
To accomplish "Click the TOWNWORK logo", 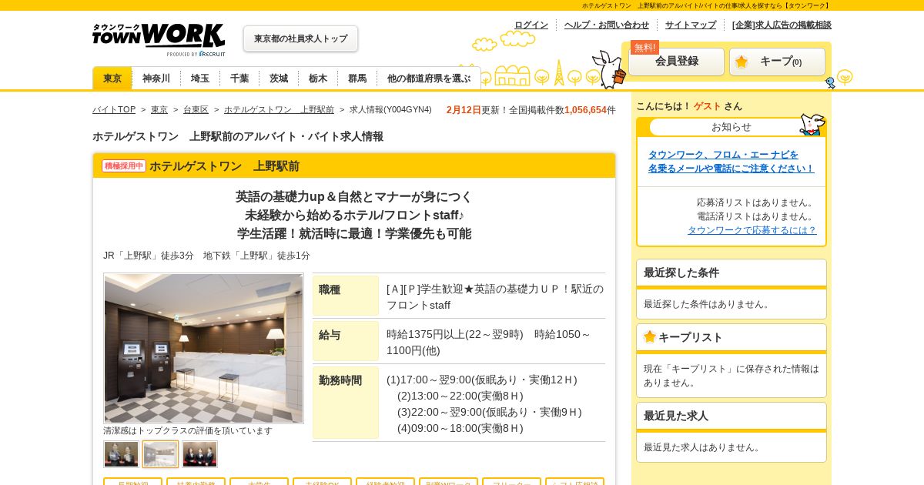I will click(159, 39).
